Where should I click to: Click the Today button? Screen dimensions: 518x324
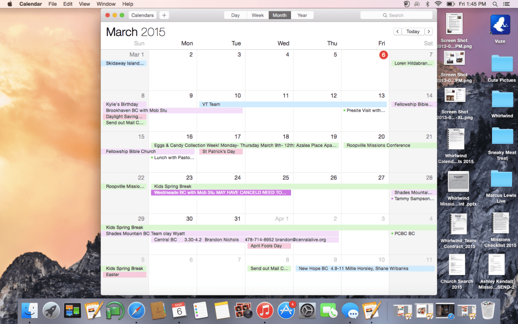click(x=413, y=31)
